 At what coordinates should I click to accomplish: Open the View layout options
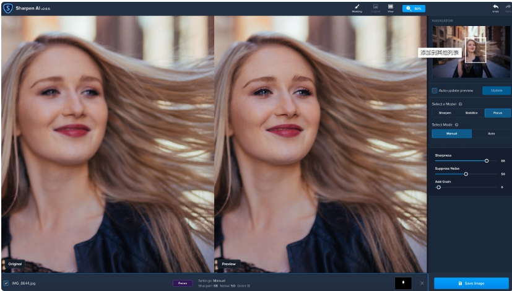coord(390,9)
